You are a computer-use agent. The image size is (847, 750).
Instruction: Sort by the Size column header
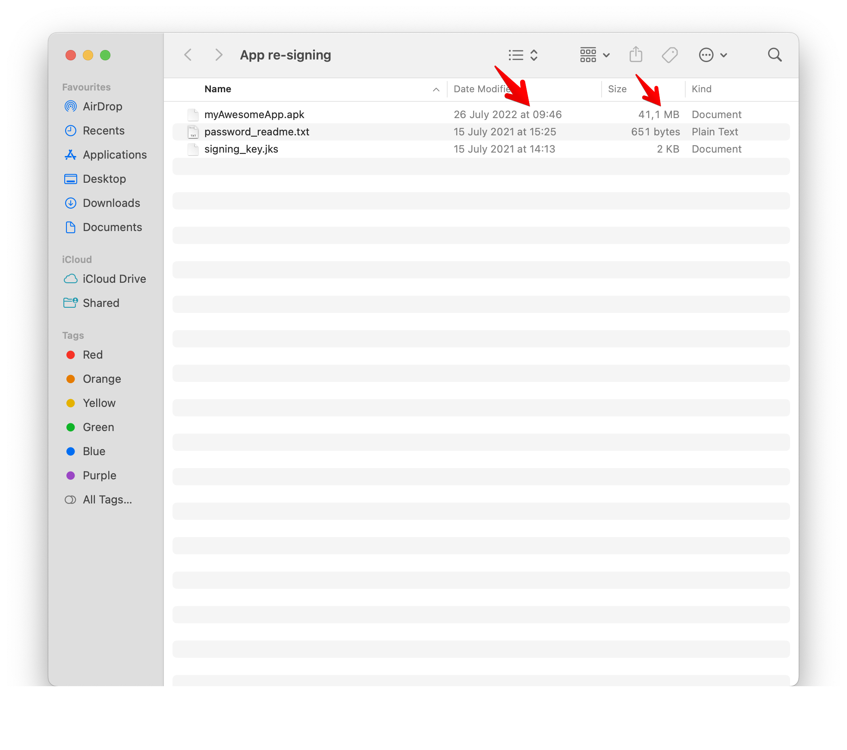pos(617,89)
